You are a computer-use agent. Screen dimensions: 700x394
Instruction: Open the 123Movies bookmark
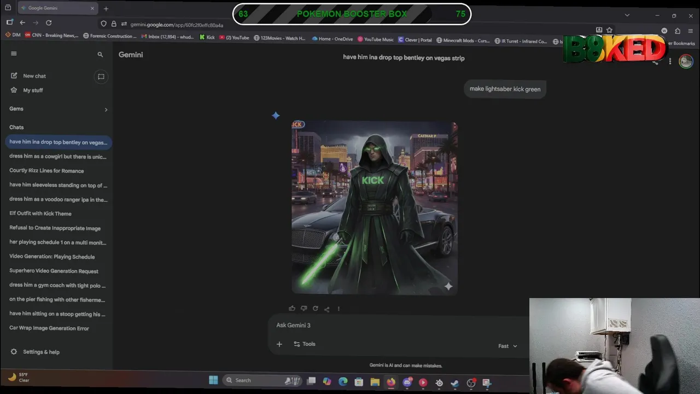pos(279,38)
